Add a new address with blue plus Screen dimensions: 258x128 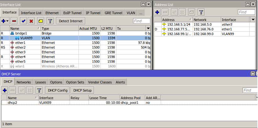[x=158, y=12]
